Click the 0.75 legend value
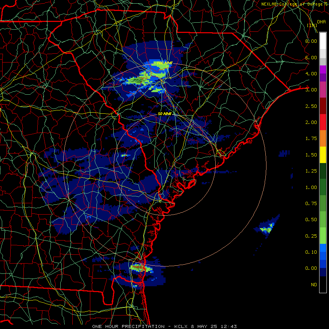This screenshot has width=329, height=329. point(311,204)
